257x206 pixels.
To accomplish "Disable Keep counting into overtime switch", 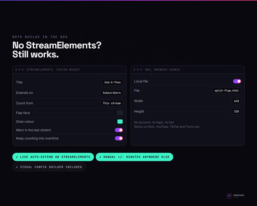I will pos(119,138).
